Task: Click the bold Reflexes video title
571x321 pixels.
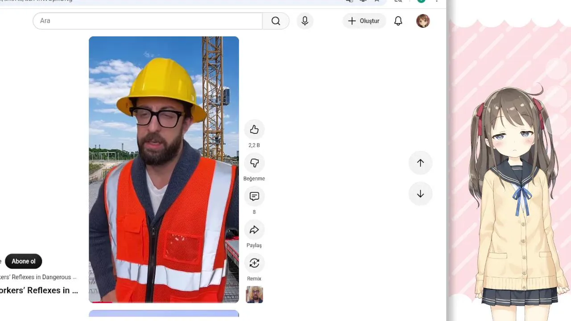Action: click(x=39, y=290)
